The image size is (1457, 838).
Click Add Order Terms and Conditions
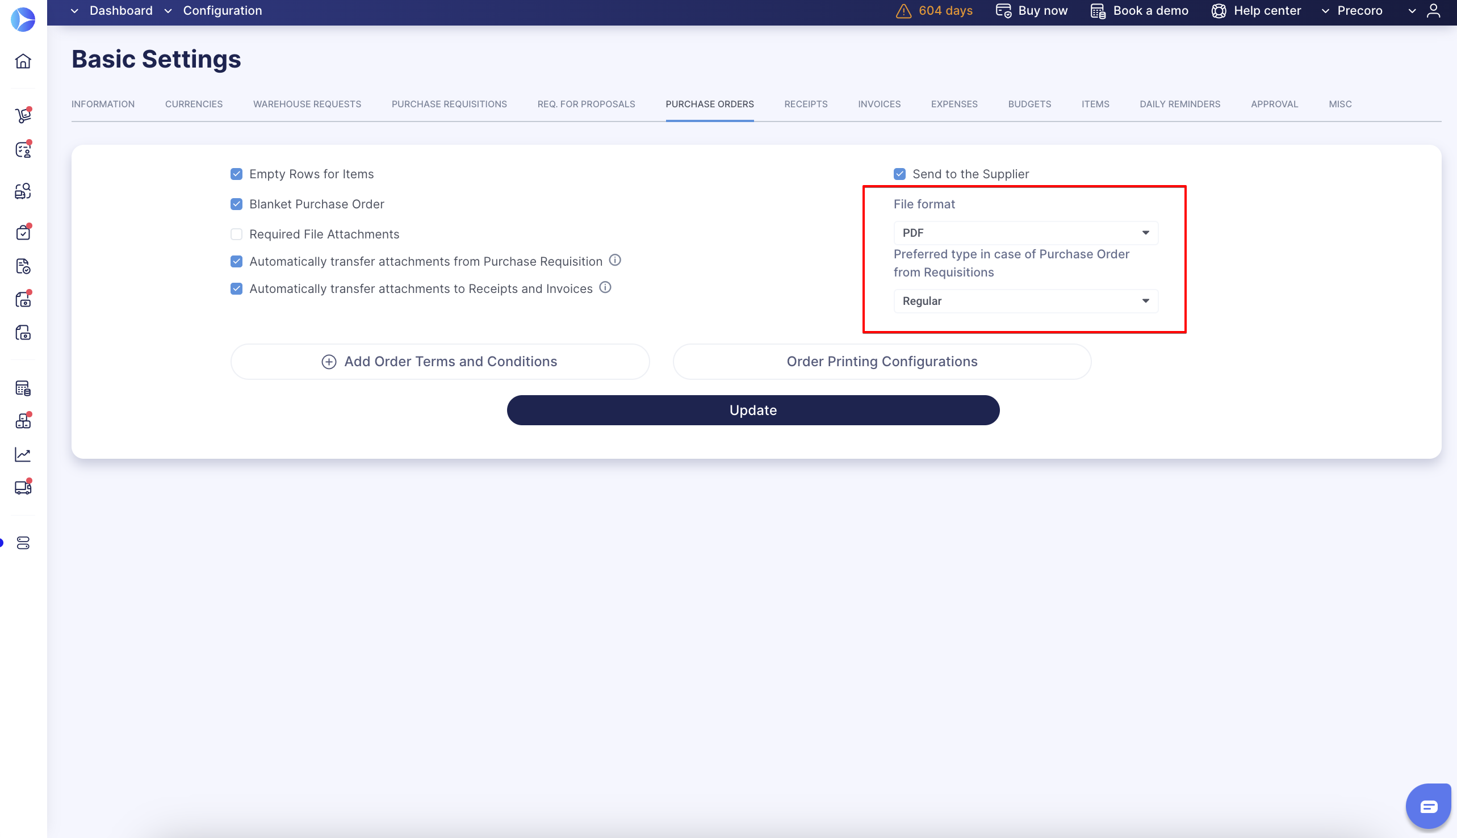click(x=440, y=362)
